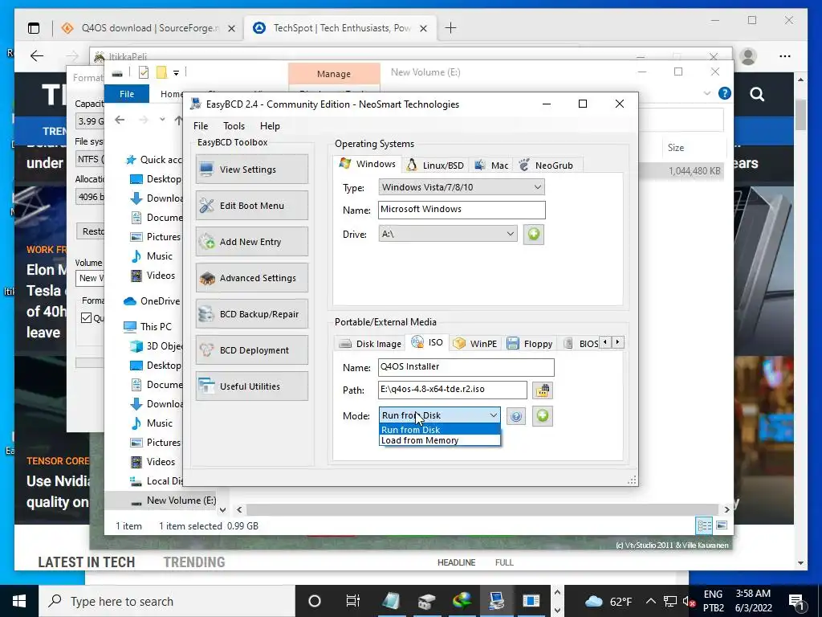Open browser settings ellipsis menu
The width and height of the screenshot is (822, 617).
coord(785,56)
